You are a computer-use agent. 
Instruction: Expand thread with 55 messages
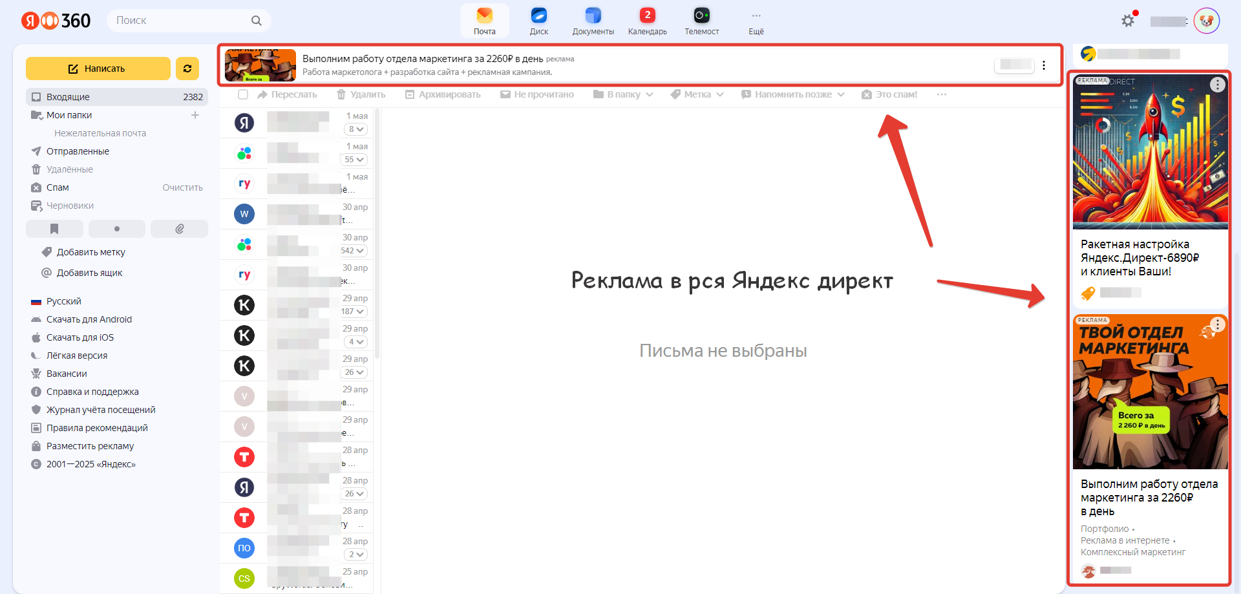tap(355, 160)
